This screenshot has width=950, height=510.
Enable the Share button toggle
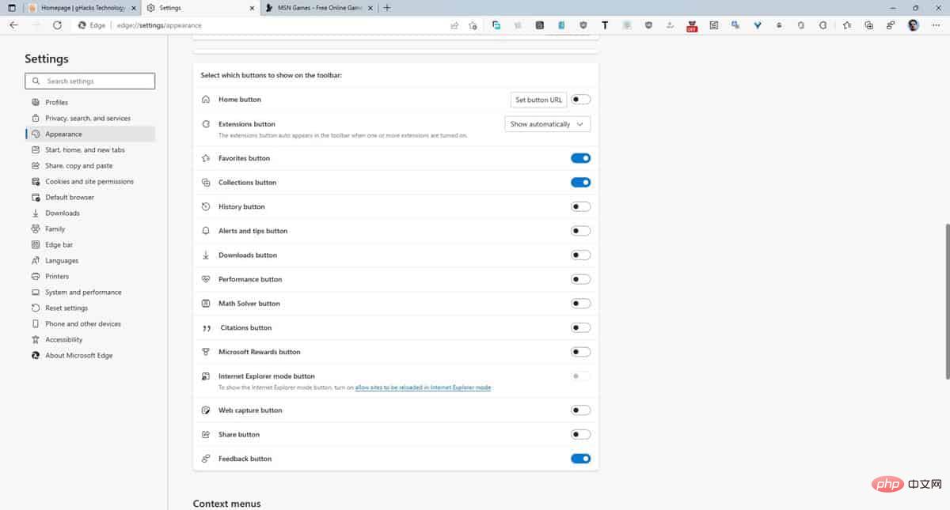(x=581, y=435)
